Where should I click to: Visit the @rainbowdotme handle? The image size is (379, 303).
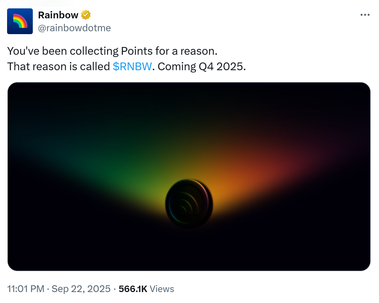tap(74, 28)
